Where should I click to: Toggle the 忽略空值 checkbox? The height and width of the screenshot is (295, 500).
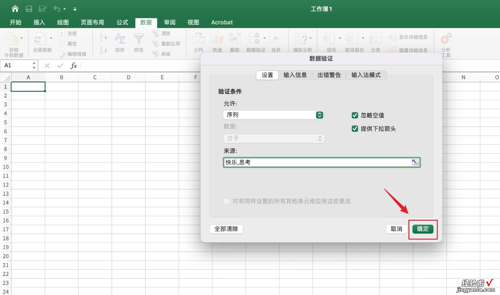(x=355, y=116)
